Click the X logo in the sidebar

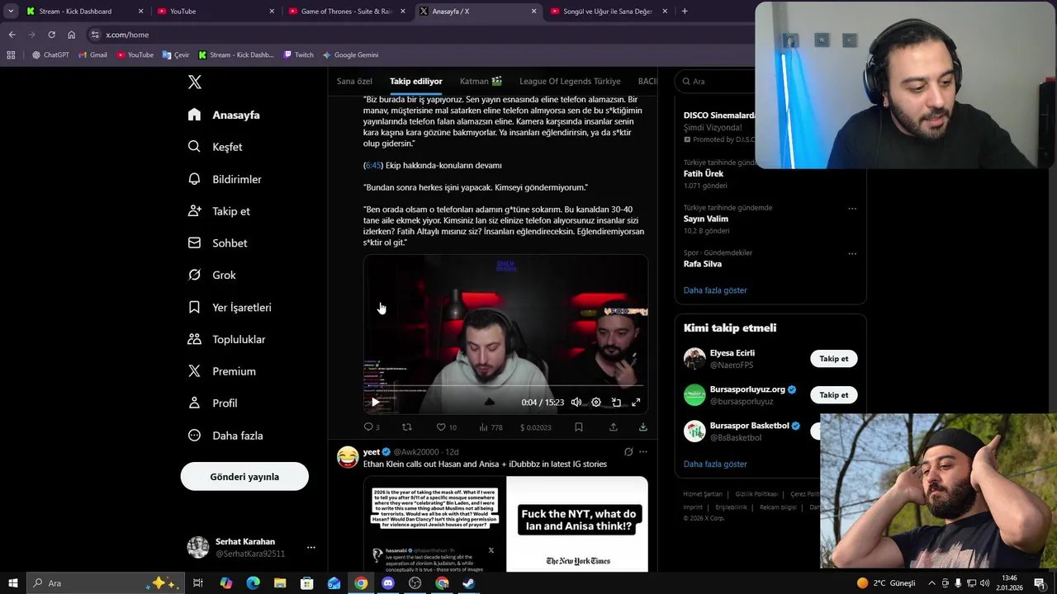tap(195, 82)
